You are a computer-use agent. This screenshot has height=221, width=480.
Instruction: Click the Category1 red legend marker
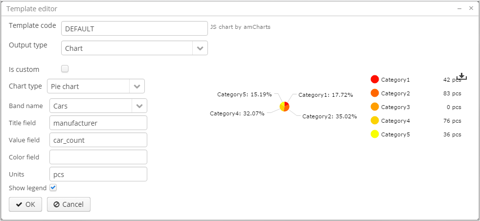[375, 79]
